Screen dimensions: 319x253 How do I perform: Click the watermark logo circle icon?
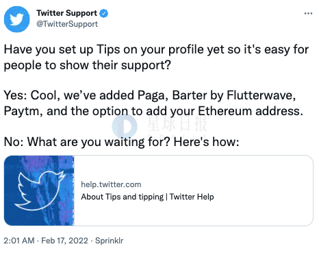(125, 126)
